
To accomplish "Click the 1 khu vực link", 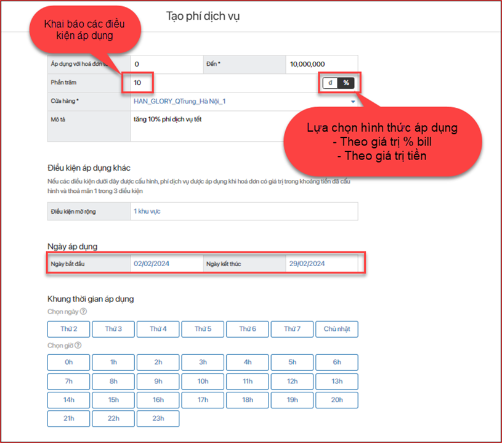I will [148, 211].
